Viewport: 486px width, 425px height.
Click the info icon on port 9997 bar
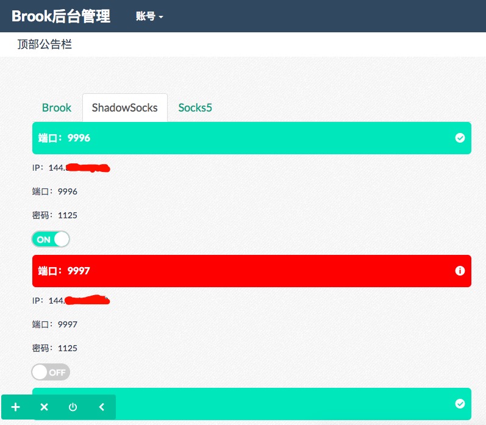460,271
